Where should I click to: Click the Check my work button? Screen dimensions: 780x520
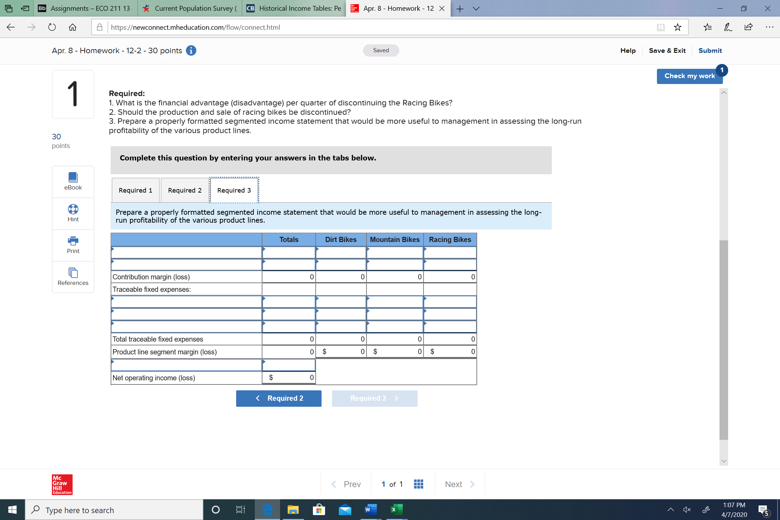tap(689, 76)
